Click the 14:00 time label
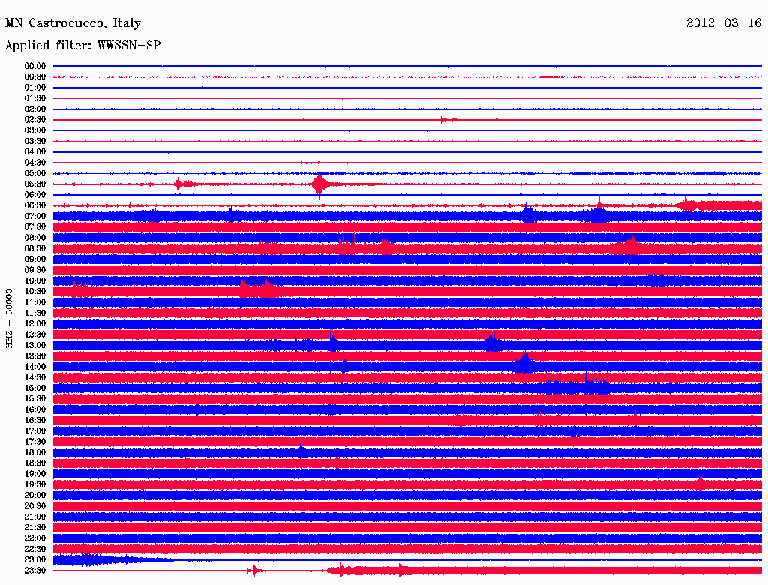This screenshot has width=768, height=585. tap(35, 367)
